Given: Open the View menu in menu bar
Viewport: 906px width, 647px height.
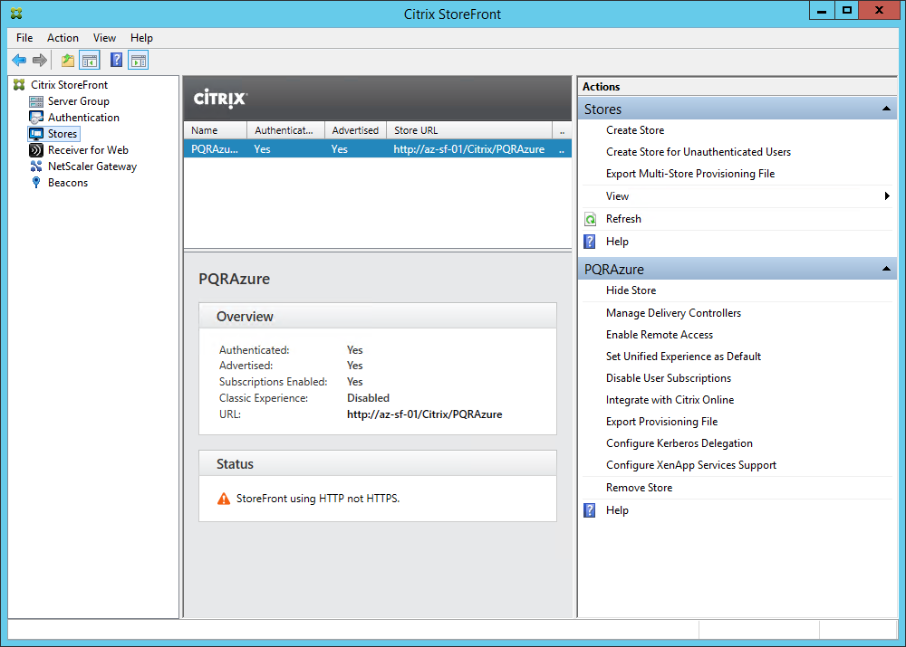Looking at the screenshot, I should pos(104,38).
